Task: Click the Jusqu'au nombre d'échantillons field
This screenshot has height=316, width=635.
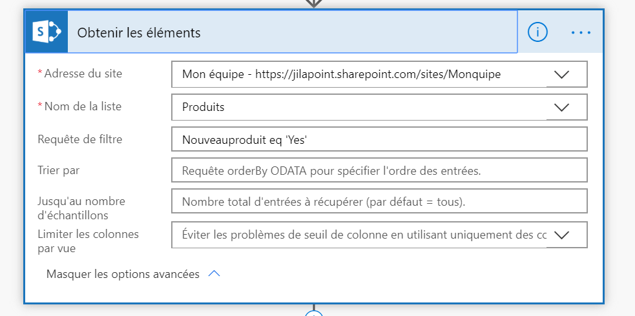Action: click(379, 201)
